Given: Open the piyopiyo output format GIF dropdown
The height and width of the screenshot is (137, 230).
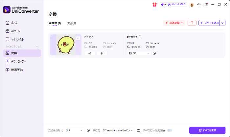Looking at the screenshot, I should (139, 53).
